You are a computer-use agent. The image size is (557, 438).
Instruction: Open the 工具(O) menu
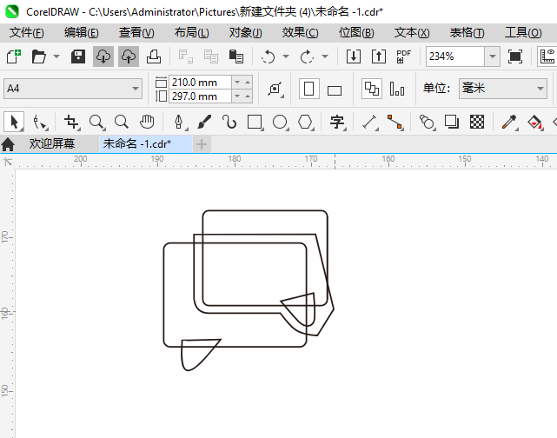(x=523, y=33)
